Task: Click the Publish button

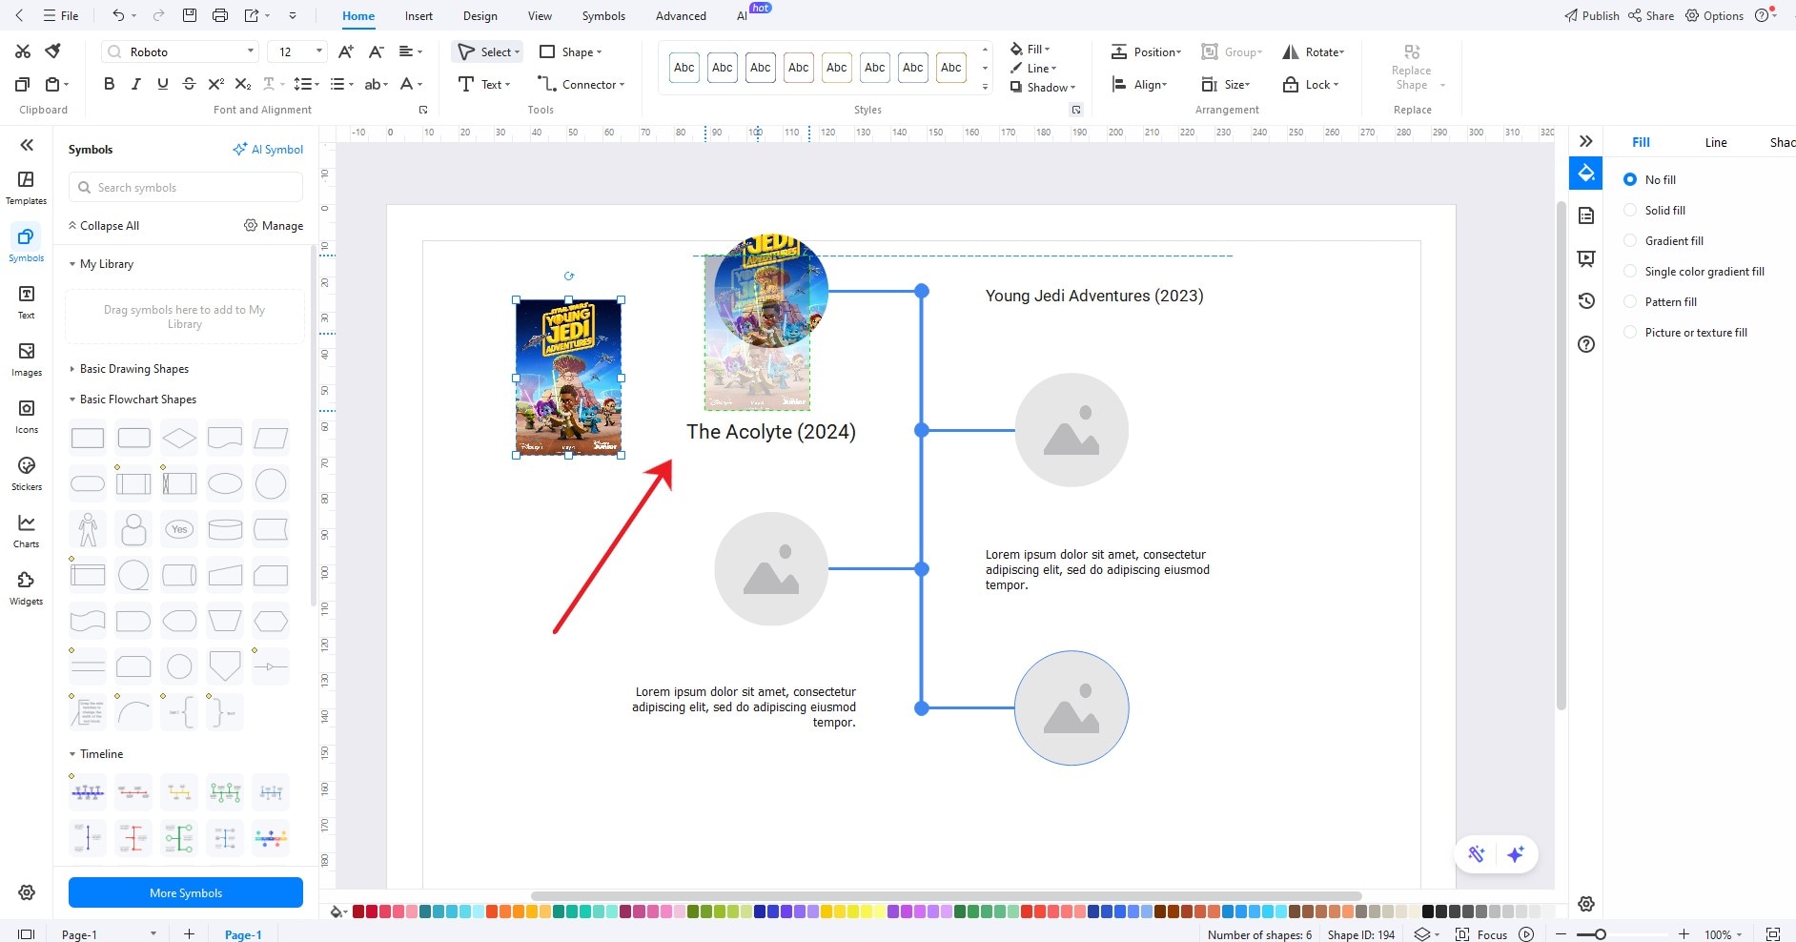Action: coord(1592,16)
